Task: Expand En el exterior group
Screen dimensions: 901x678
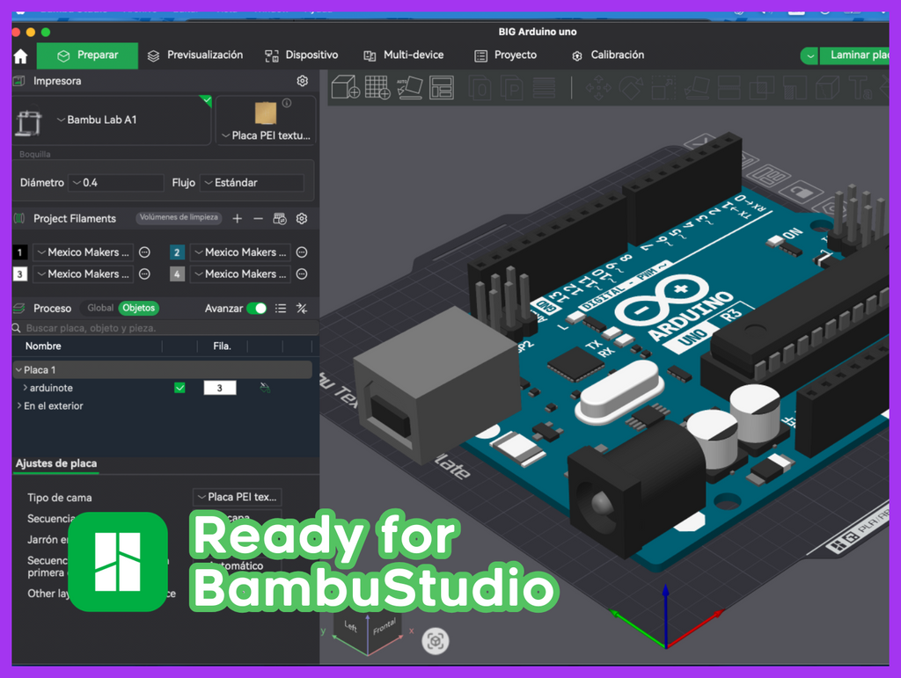Action: tap(19, 406)
